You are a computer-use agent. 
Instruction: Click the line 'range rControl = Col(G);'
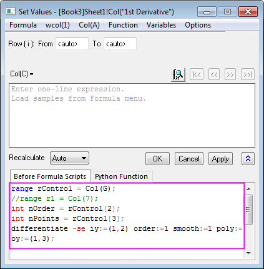[63, 189]
